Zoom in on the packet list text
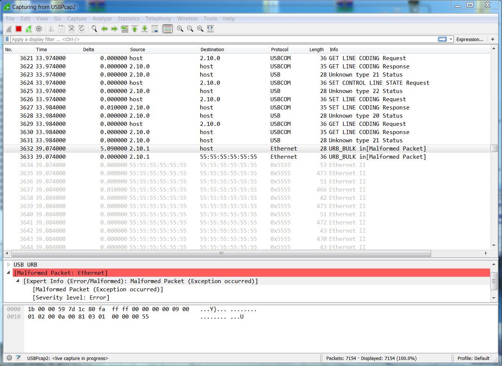Screen dimensions: 502x366 (x=180, y=29)
